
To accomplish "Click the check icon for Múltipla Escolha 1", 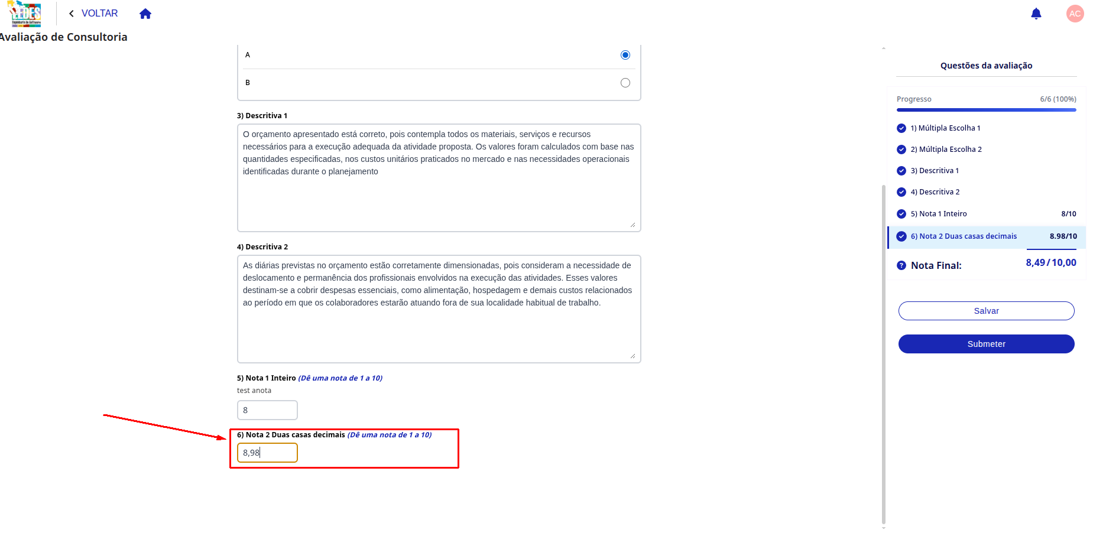I will tap(901, 128).
